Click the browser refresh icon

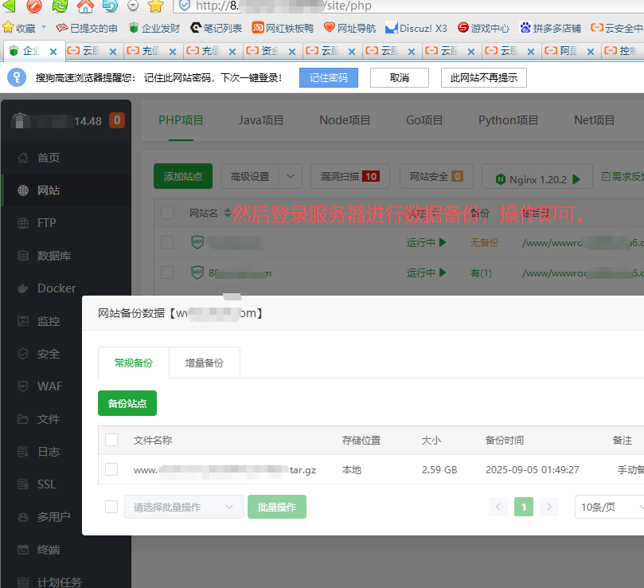(60, 6)
